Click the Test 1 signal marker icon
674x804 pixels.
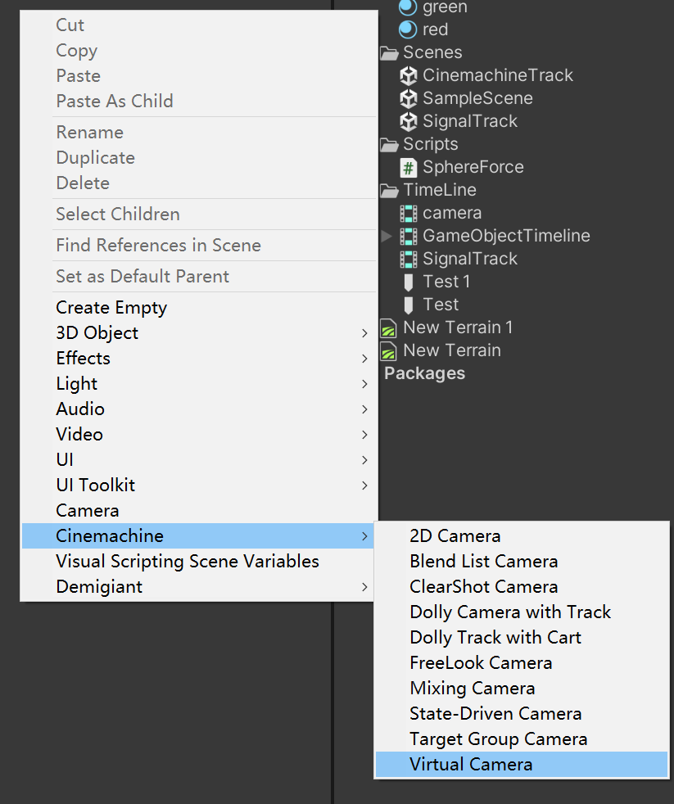[x=409, y=282]
